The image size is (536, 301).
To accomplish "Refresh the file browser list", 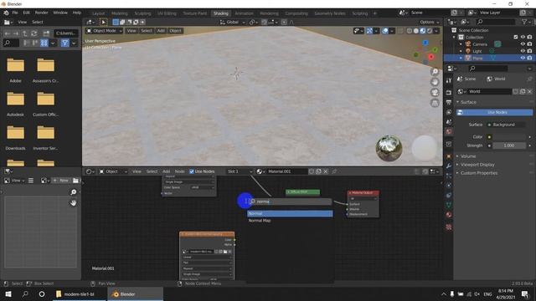I will pyautogui.click(x=34, y=33).
